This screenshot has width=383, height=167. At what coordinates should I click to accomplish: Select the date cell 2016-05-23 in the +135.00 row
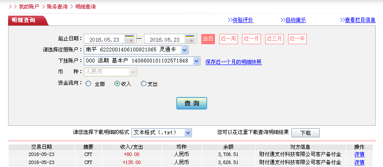click(42, 162)
